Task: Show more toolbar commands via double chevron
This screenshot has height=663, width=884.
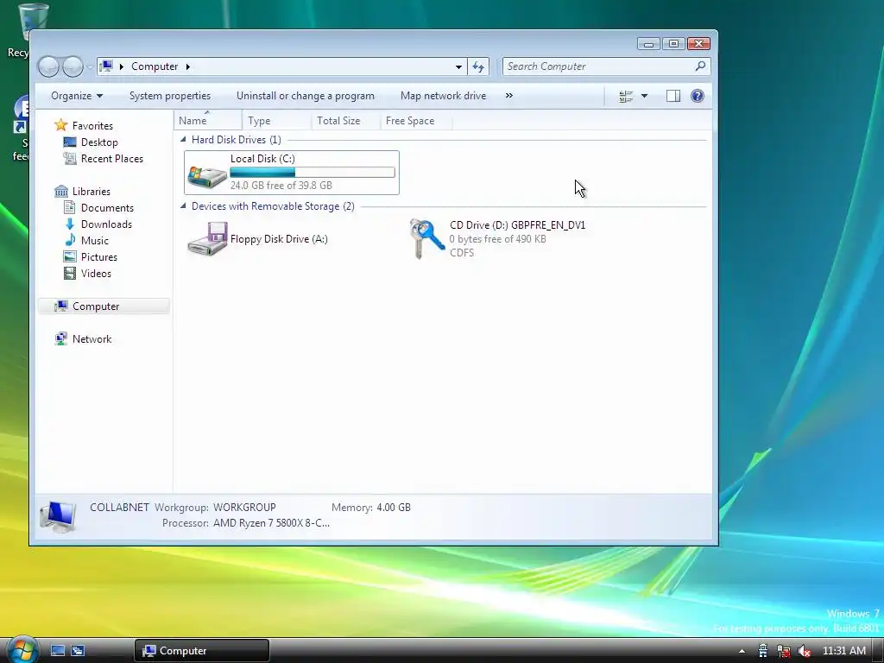Action: pos(509,96)
